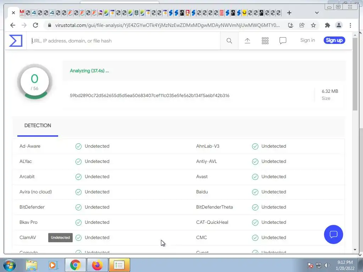This screenshot has height=272, width=363.
Task: Open the Windows Start button
Action: [9, 265]
